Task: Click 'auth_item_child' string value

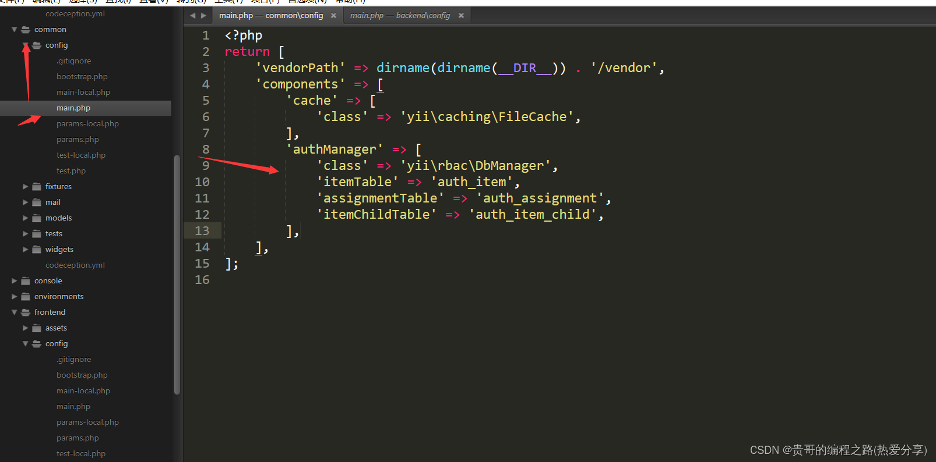Action: pos(532,215)
